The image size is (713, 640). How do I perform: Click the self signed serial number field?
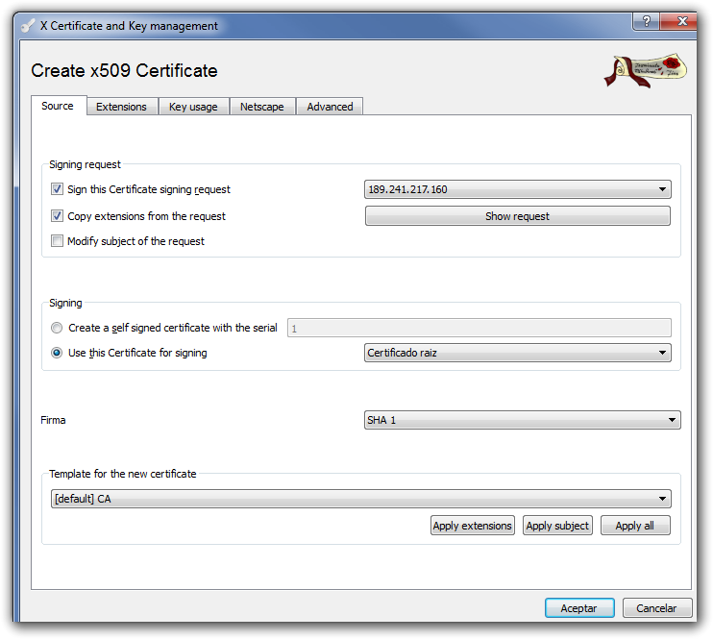pyautogui.click(x=479, y=328)
